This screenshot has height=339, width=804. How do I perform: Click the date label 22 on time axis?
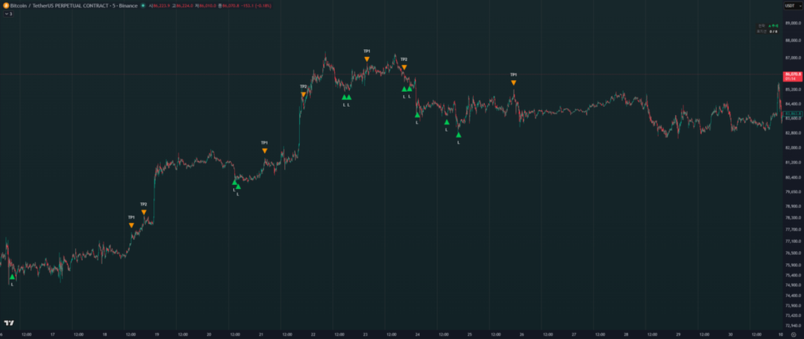click(313, 334)
